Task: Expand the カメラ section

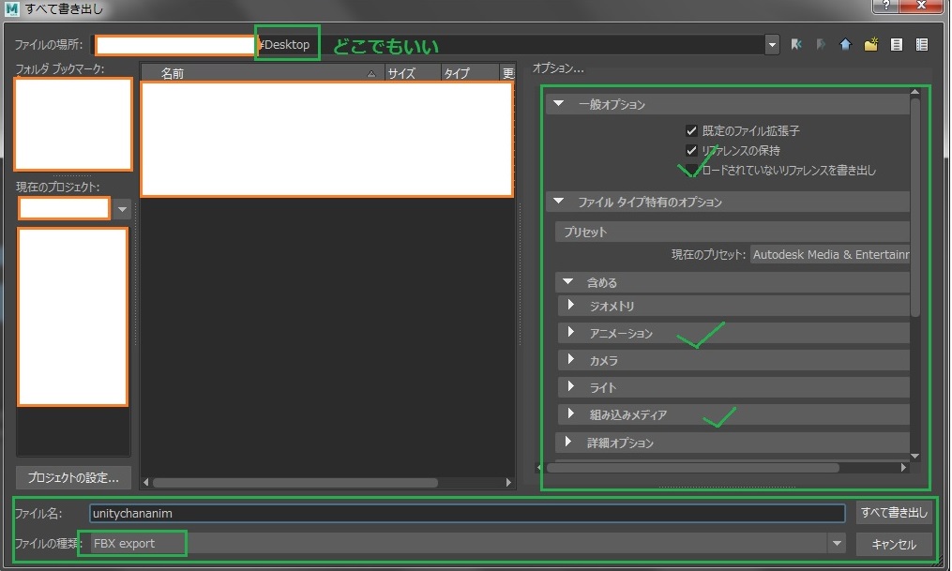Action: point(570,359)
